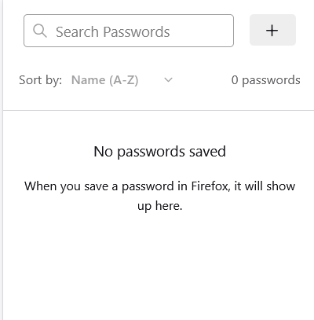Click the plus icon to add password
This screenshot has width=314, height=320.
click(272, 31)
